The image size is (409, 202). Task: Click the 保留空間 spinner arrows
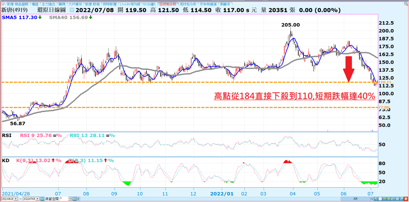pos(71,198)
